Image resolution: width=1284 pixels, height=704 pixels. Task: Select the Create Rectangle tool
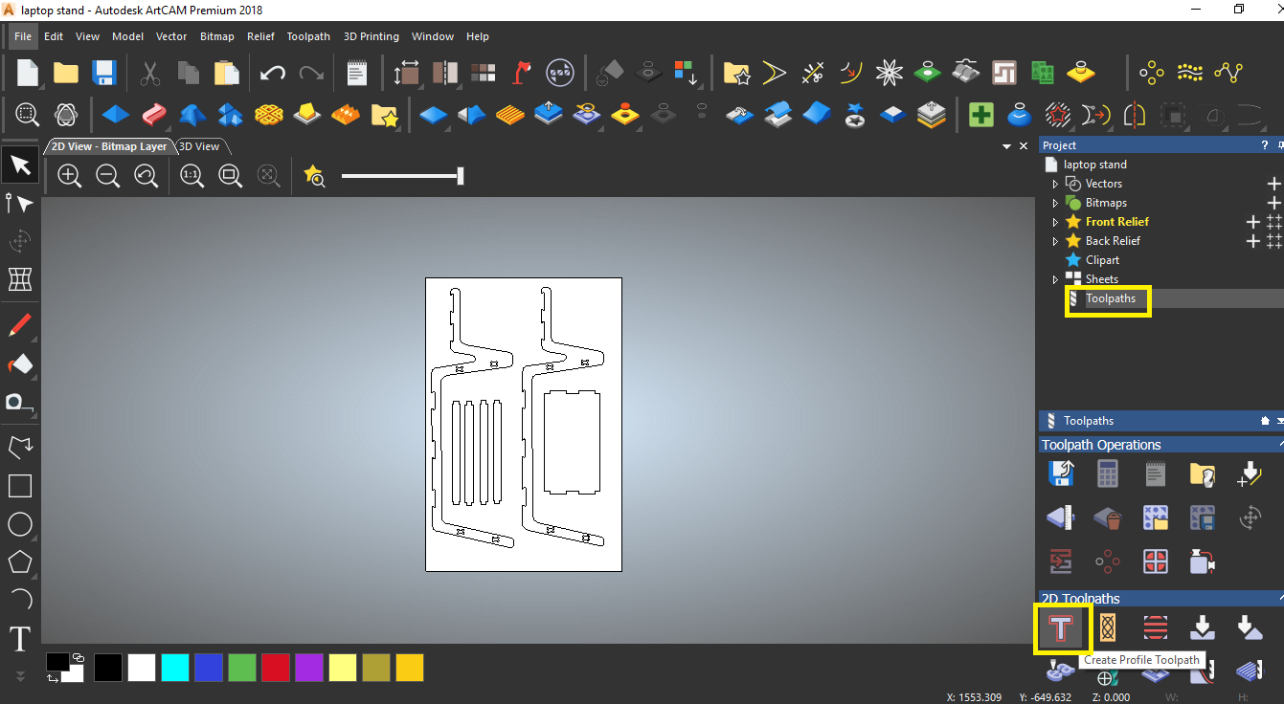[x=19, y=486]
